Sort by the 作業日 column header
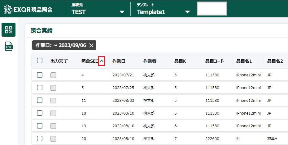288x145 pixels. [x=119, y=61]
